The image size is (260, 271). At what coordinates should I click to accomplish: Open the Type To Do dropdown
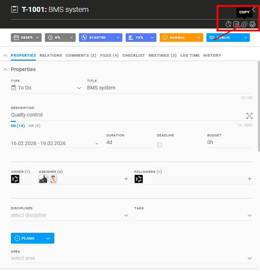pyautogui.click(x=46, y=88)
